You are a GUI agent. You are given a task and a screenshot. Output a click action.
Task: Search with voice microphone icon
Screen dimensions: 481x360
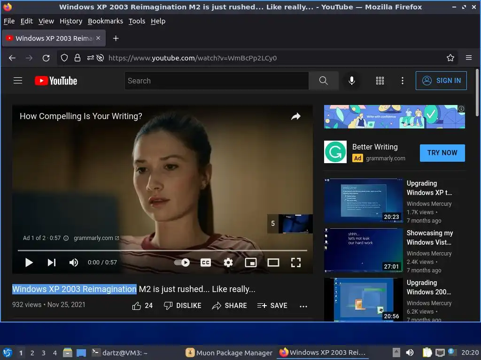click(351, 81)
